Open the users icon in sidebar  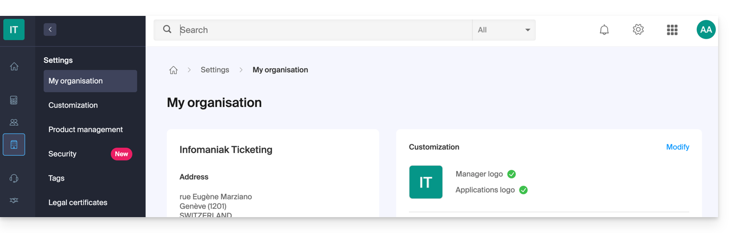14,122
